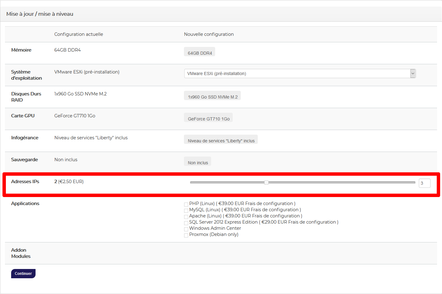Click the "Carte GPU" row label
This screenshot has width=442, height=294.
(23, 116)
